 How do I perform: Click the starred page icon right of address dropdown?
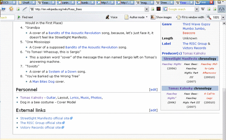coord(153,9)
